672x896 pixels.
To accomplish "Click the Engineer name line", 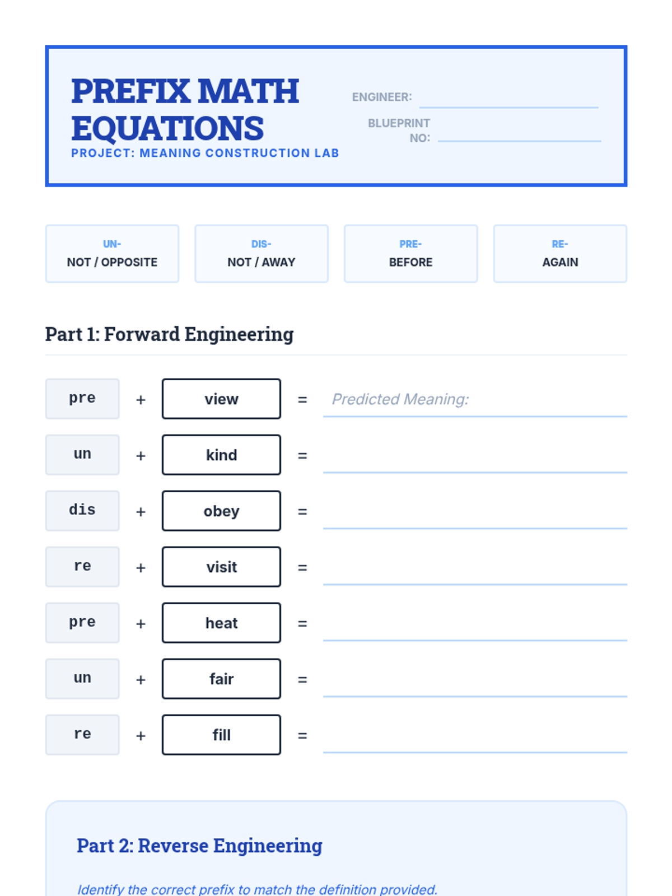I will [x=508, y=97].
